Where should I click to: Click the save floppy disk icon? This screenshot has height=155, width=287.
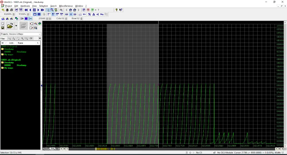tap(3, 28)
